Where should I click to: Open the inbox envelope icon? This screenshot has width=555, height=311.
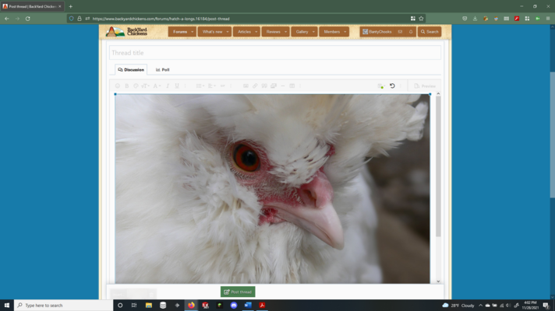coord(400,32)
